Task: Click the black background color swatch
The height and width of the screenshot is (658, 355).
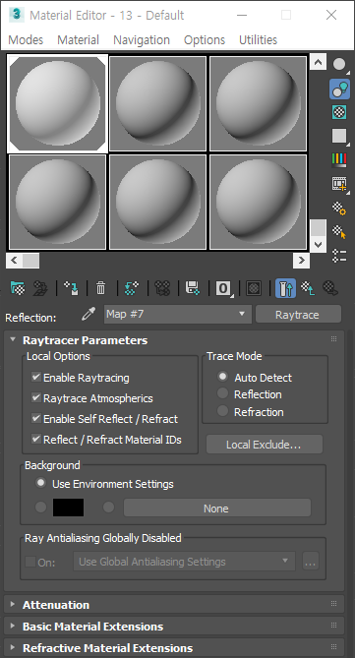Action: point(69,508)
